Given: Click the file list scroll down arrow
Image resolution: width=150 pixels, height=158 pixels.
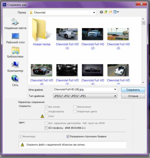Looking at the screenshot, I should click(143, 82).
